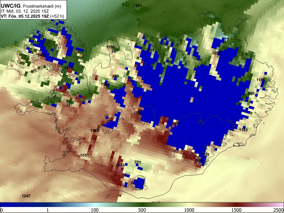Screen dimensions: 284x213
Task: Click the color scale tick label 1500
Action: [237, 210]
